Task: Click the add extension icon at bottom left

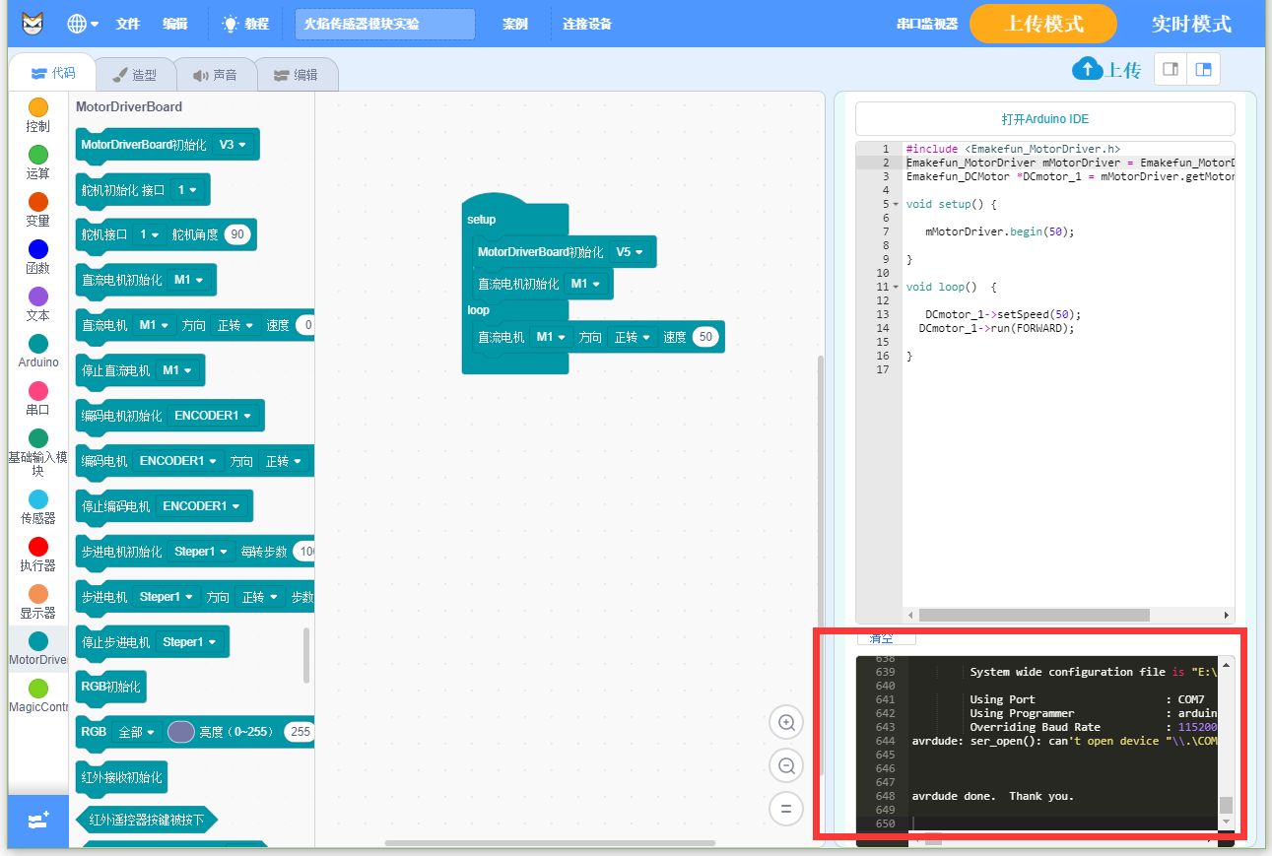Action: point(38,821)
